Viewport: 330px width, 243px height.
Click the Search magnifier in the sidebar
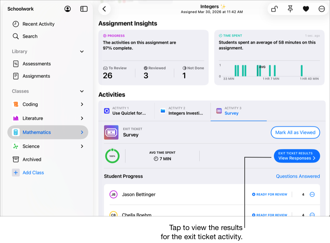click(16, 36)
